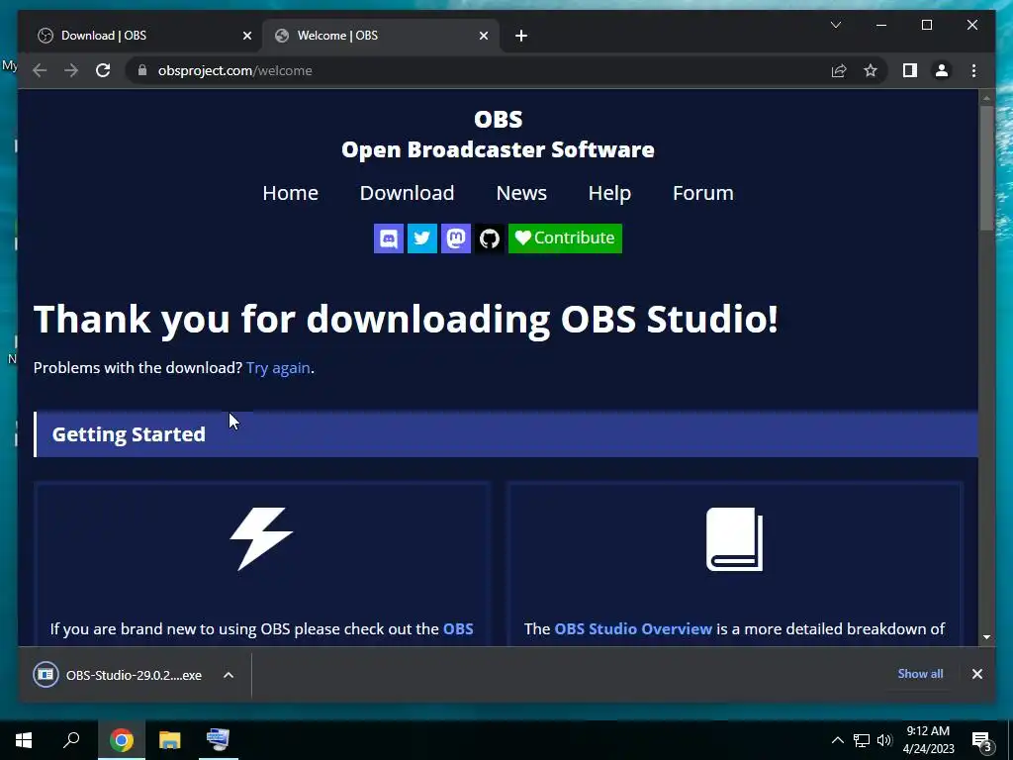
Task: Open the Windows Start menu
Action: [x=24, y=740]
